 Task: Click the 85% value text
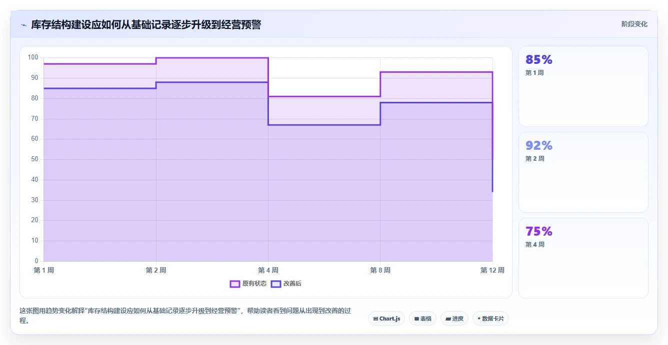click(539, 60)
